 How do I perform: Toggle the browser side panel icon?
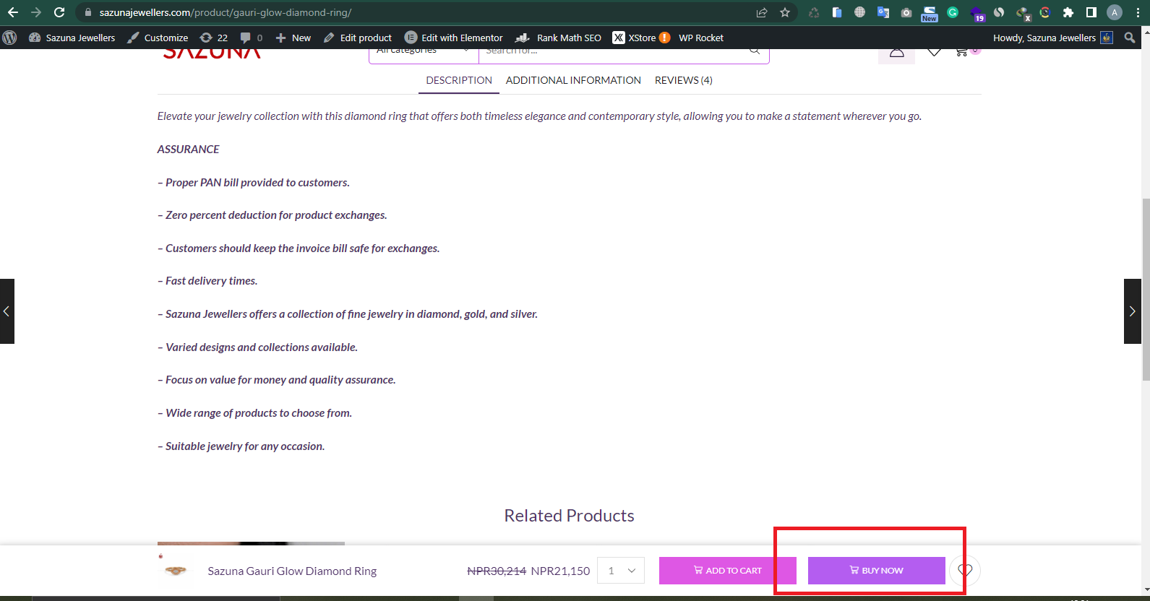(x=1091, y=12)
